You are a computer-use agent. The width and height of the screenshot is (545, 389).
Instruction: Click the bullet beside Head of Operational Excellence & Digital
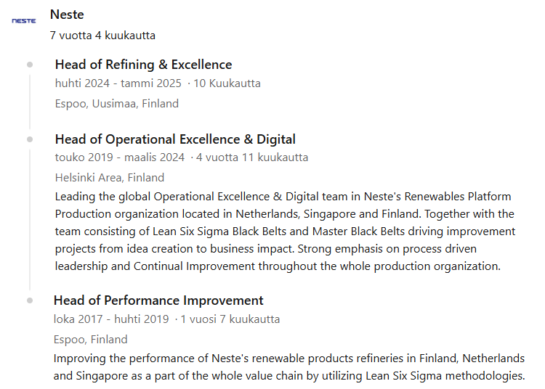[x=30, y=139]
